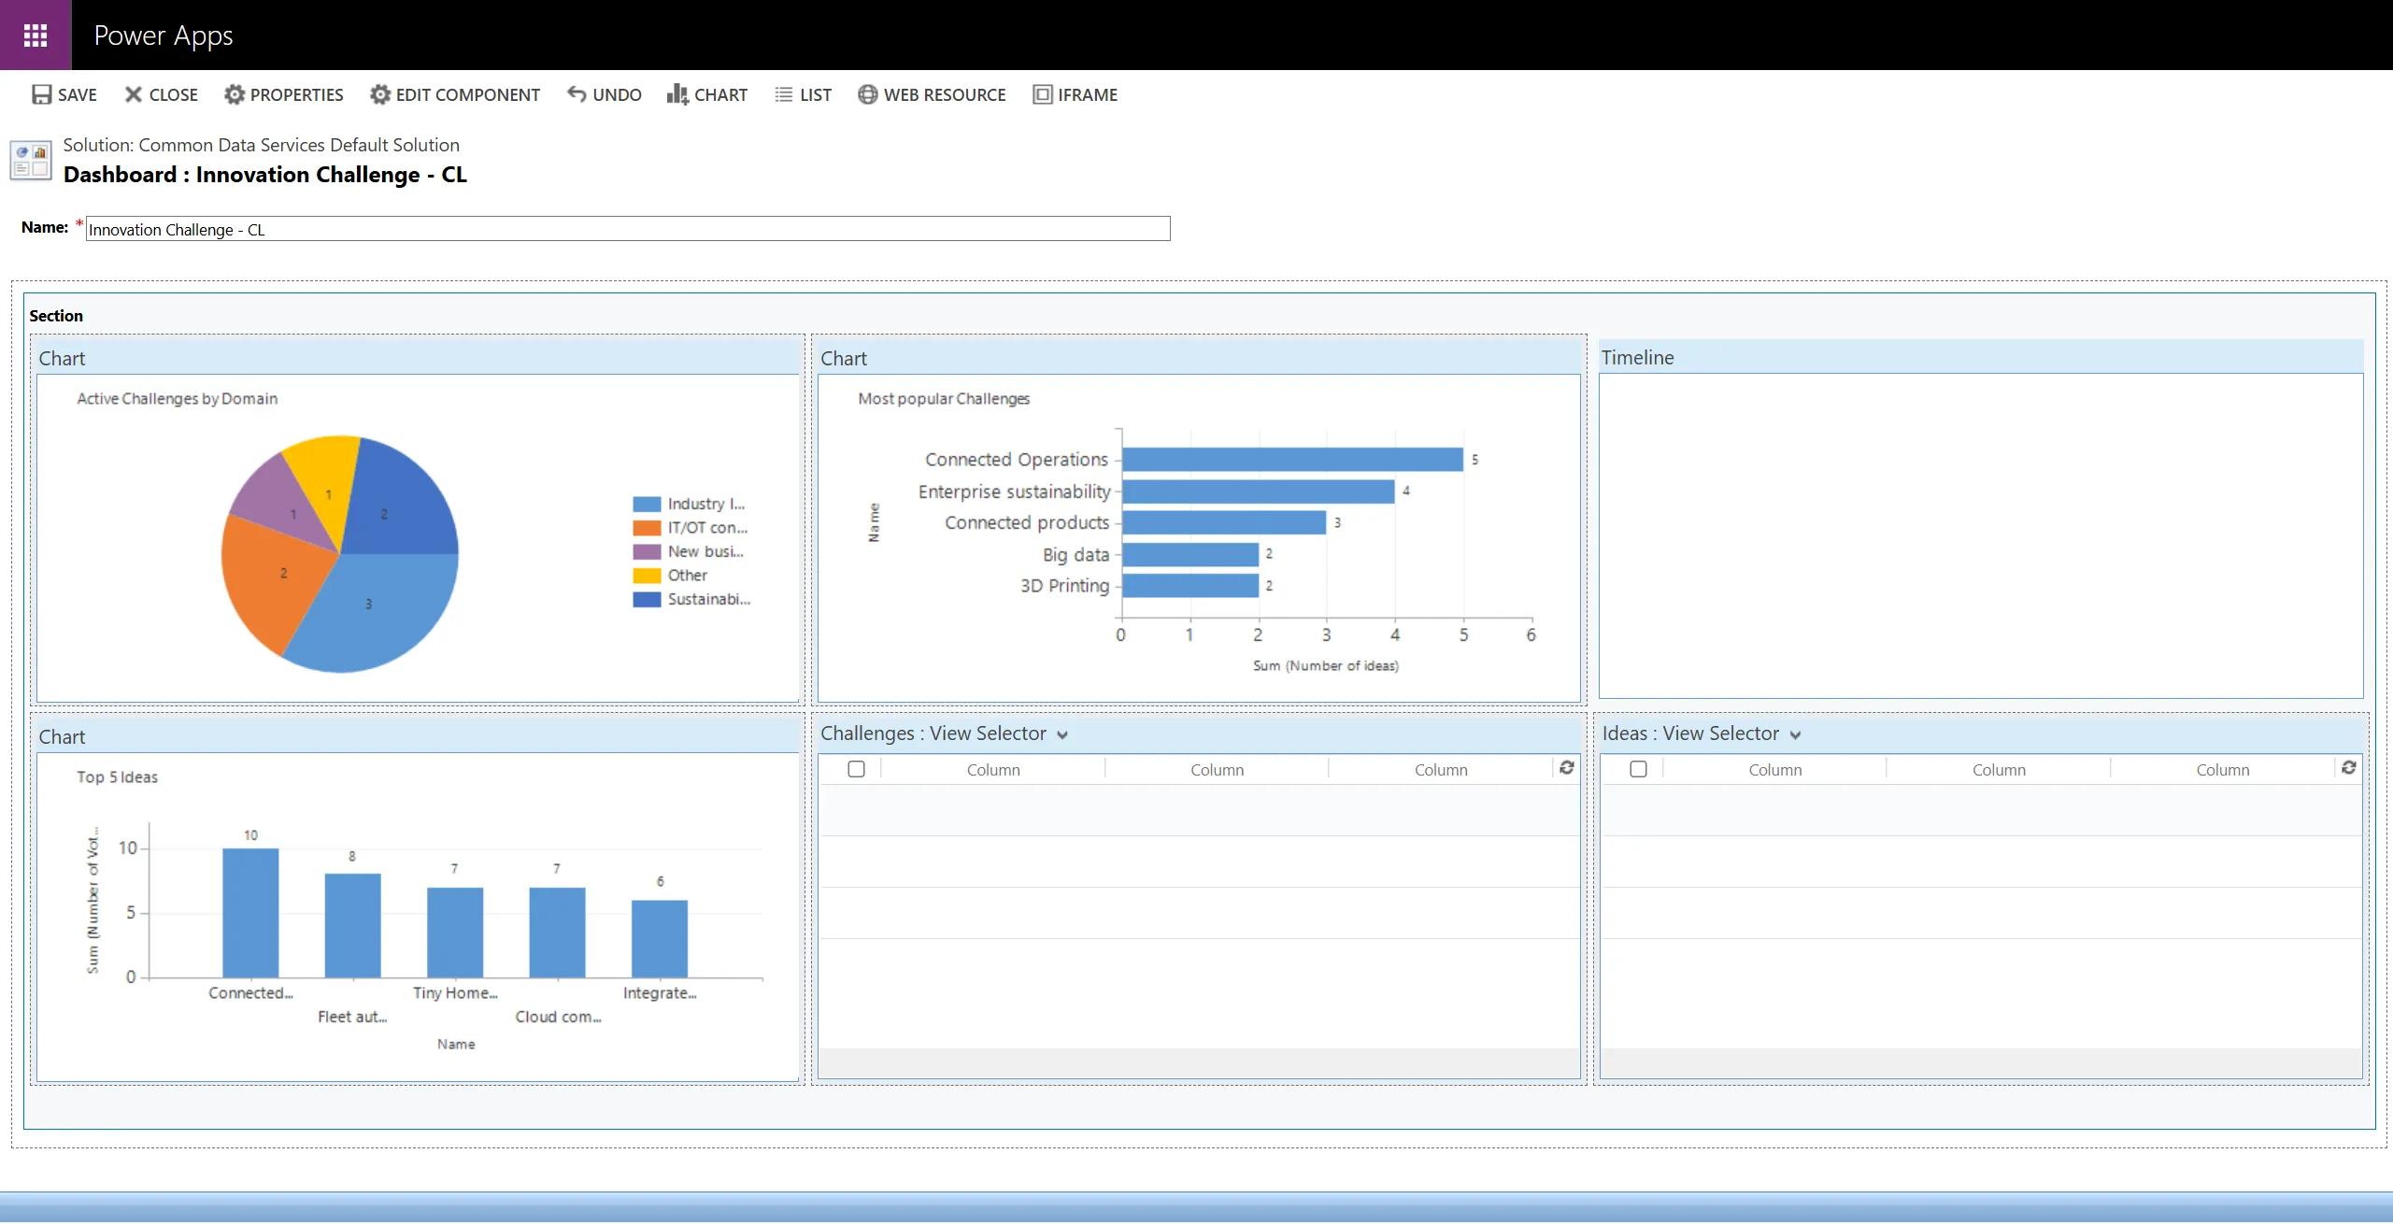Click the Save icon in the toolbar
Viewport: 2393px width, 1225px height.
(42, 94)
